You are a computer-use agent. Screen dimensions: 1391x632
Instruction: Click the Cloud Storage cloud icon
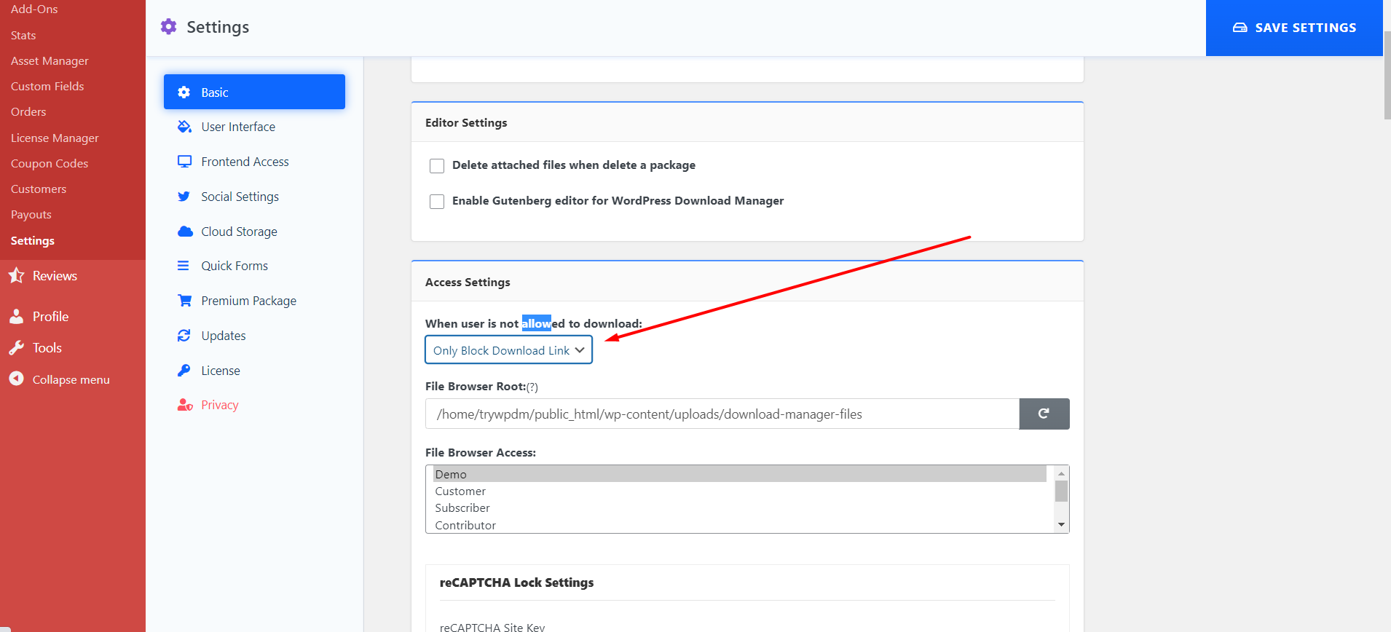(x=185, y=232)
